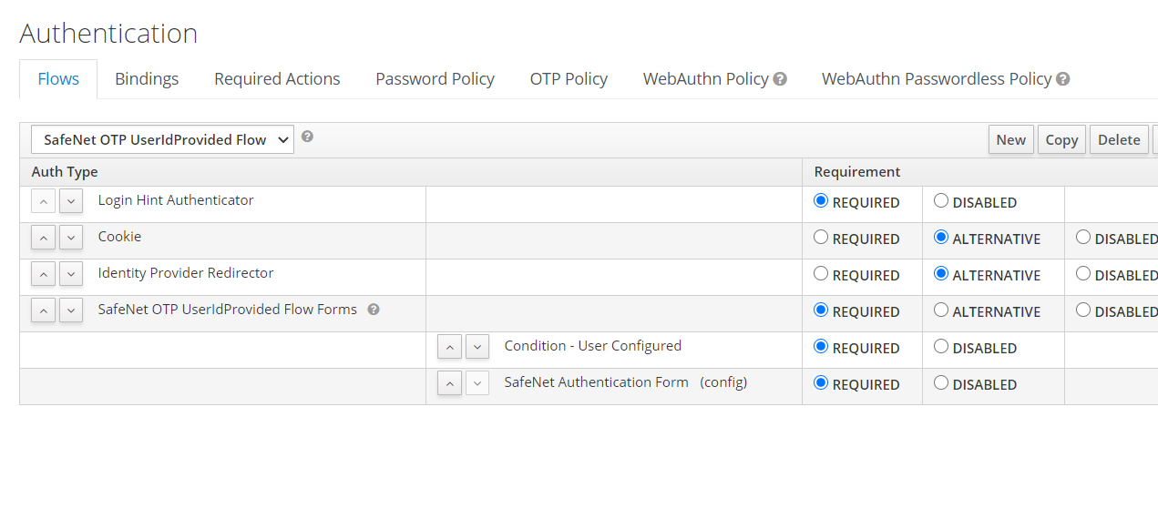Open SafeNet Authentication Form config link
The height and width of the screenshot is (529, 1158).
click(x=723, y=382)
